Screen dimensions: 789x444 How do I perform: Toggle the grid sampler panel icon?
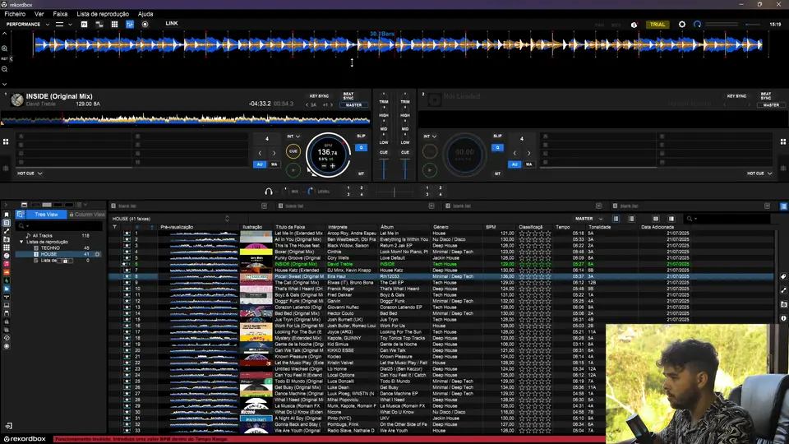(x=115, y=24)
